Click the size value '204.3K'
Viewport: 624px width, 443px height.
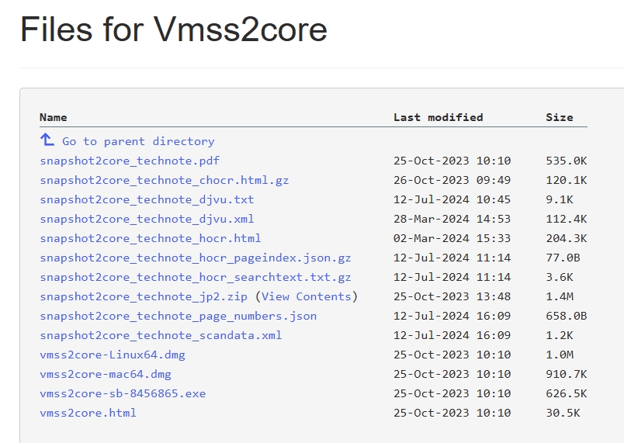pyautogui.click(x=567, y=239)
